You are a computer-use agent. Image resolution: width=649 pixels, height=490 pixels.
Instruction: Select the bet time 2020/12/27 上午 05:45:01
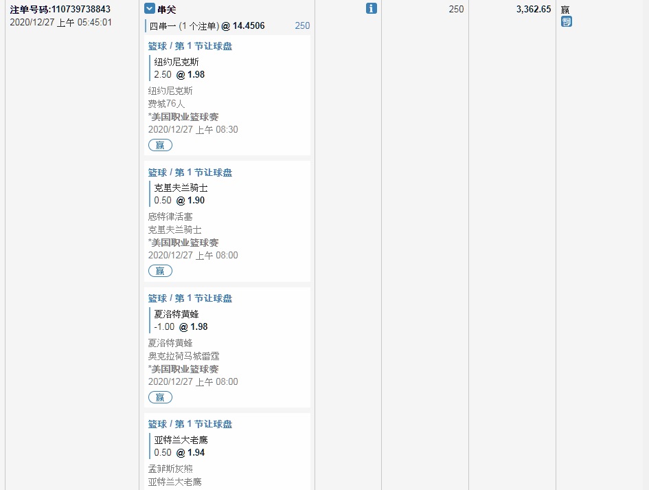(x=61, y=23)
